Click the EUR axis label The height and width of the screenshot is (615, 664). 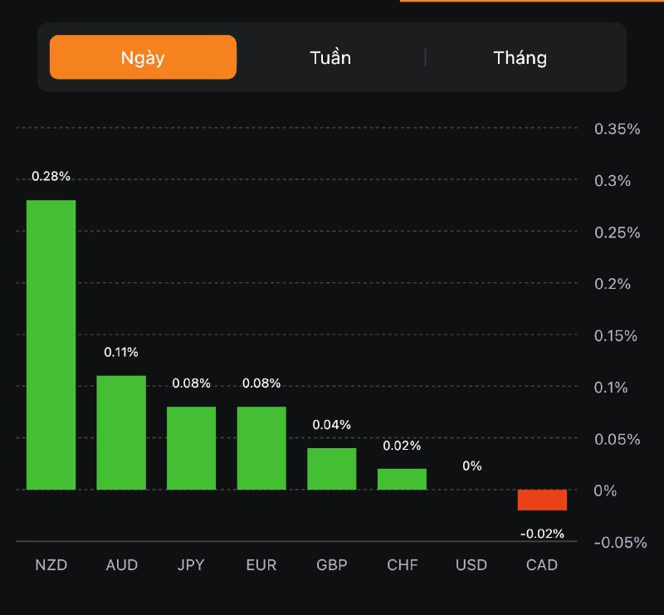coord(261,565)
